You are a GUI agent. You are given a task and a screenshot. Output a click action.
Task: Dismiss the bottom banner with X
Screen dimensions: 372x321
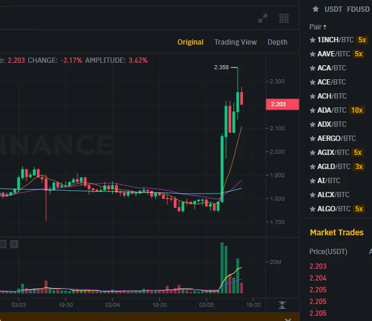coord(288,320)
